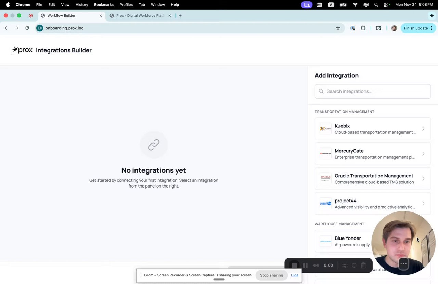The image size is (438, 284).
Task: Click the Gemini sparkle icon in the tab strip
Action: coord(432,15)
